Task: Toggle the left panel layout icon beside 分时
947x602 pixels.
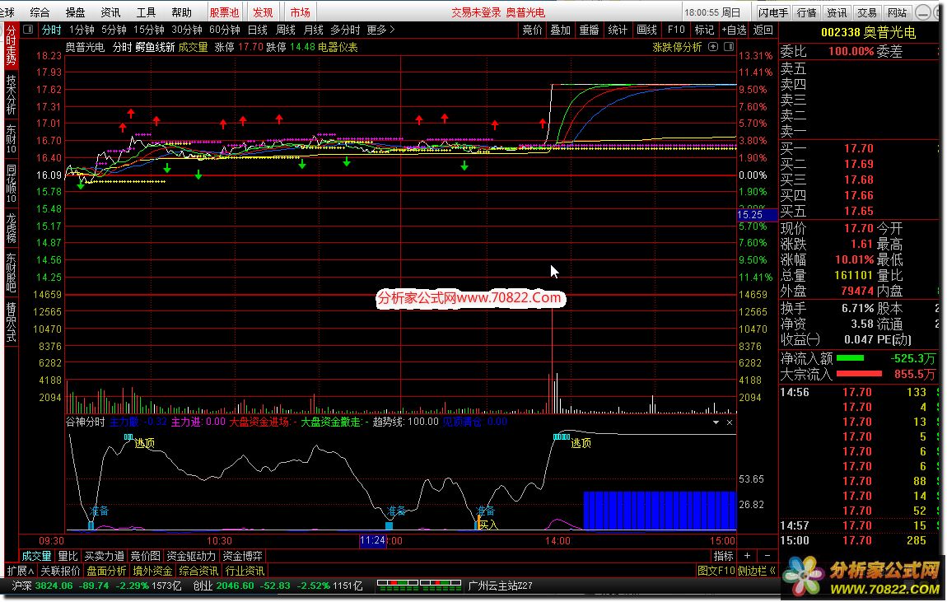Action: (28, 29)
